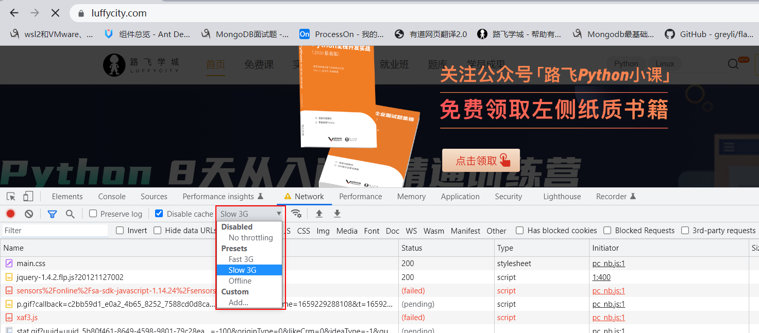The height and width of the screenshot is (333, 759).
Task: Filter requests by WS type
Action: tap(411, 231)
